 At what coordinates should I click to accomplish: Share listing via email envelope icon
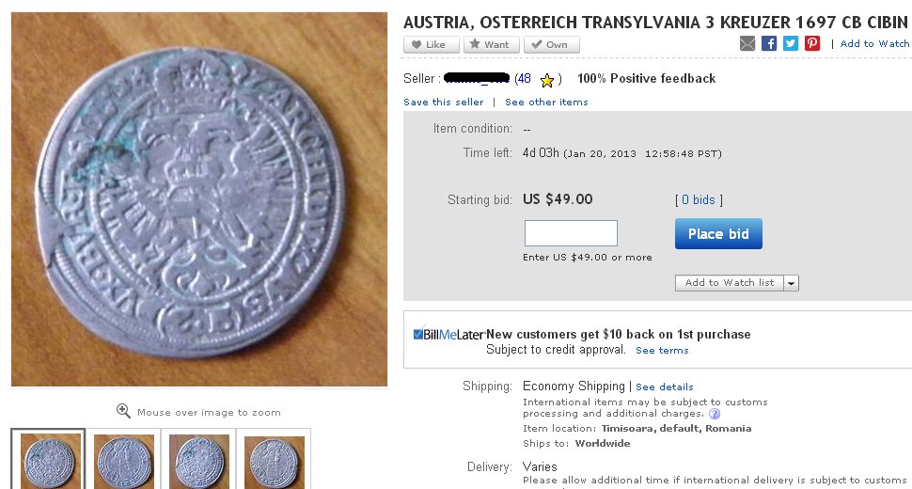click(x=747, y=43)
